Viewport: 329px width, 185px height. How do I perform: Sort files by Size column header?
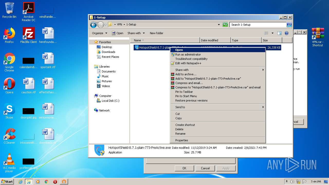[x=272, y=40]
